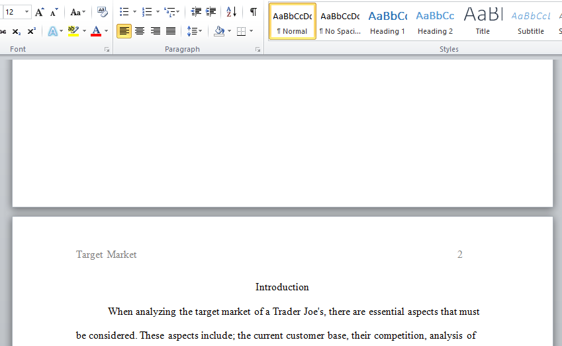Apply the Heading 2 style
The height and width of the screenshot is (346, 562).
(x=435, y=22)
